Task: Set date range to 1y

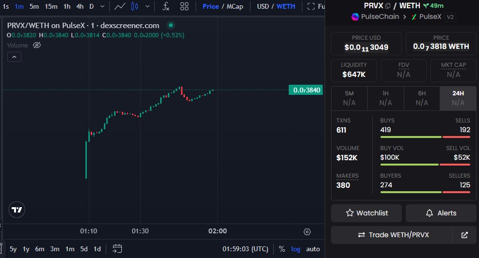Action: coord(26,249)
